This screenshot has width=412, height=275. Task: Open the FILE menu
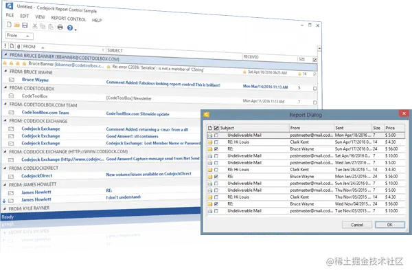pyautogui.click(x=10, y=15)
